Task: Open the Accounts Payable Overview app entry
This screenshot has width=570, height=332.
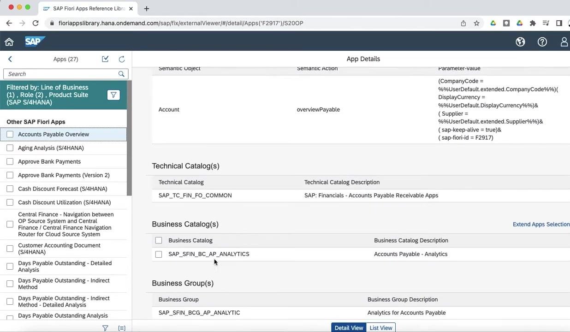Action: point(53,134)
